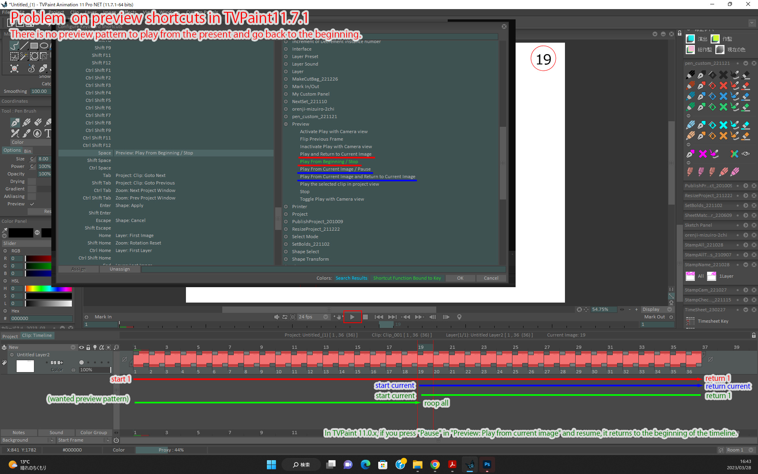Select the straight line drawing tool

[x=24, y=46]
